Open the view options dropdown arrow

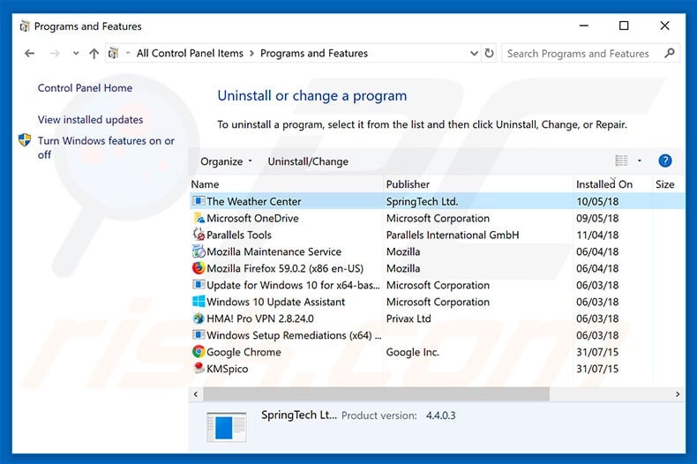coord(640,161)
